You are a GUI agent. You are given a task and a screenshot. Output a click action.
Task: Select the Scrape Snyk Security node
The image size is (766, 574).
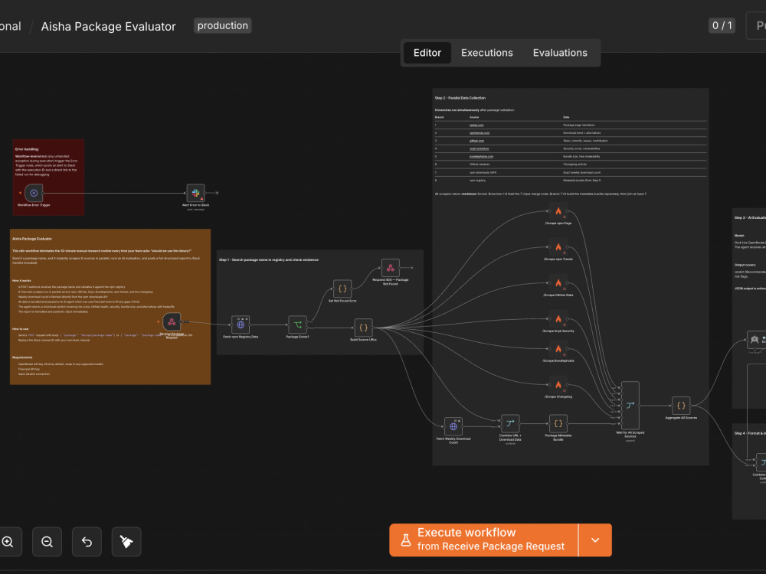point(558,319)
